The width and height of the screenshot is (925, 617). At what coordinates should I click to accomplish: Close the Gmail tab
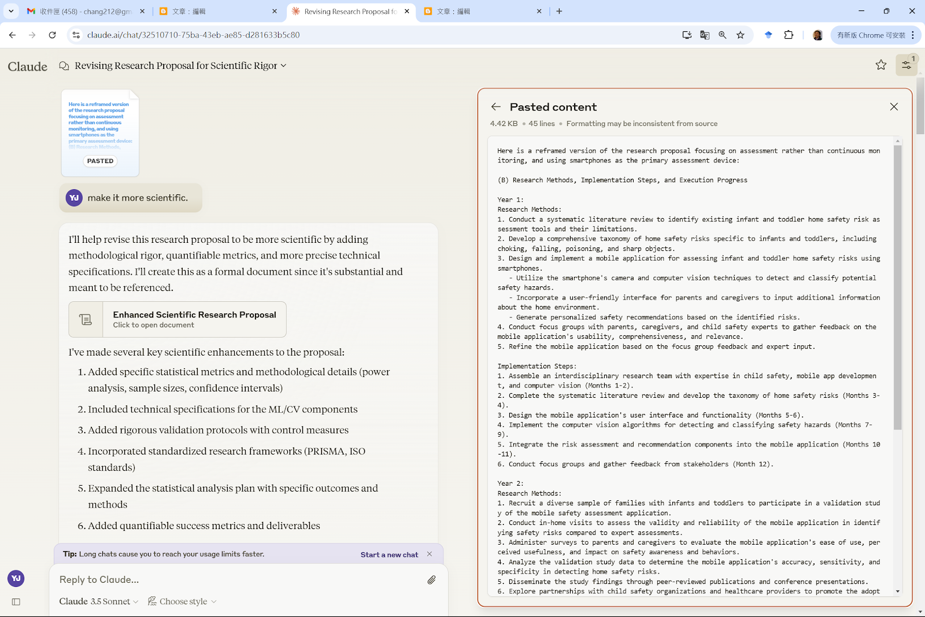click(x=142, y=11)
